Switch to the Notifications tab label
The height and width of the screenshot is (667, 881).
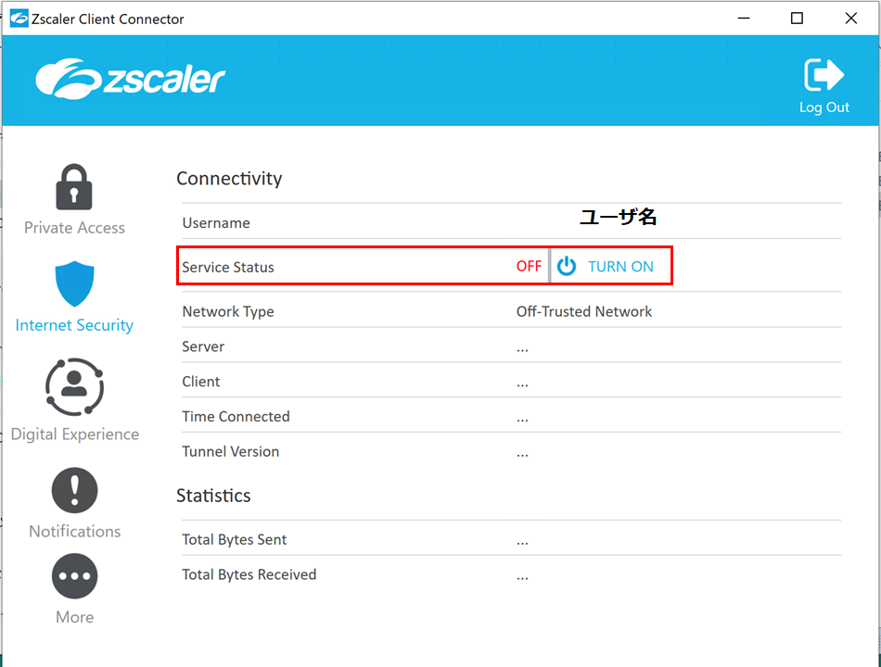(75, 531)
